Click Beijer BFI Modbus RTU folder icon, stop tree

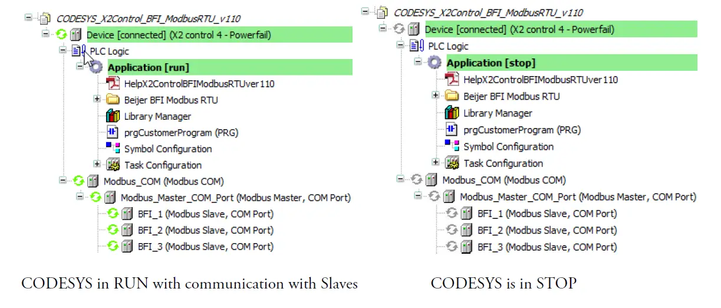tap(452, 96)
